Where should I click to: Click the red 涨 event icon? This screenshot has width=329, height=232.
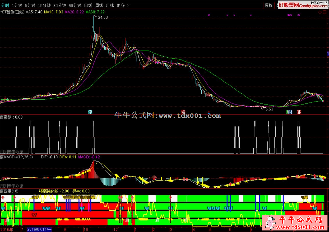click(x=299, y=112)
